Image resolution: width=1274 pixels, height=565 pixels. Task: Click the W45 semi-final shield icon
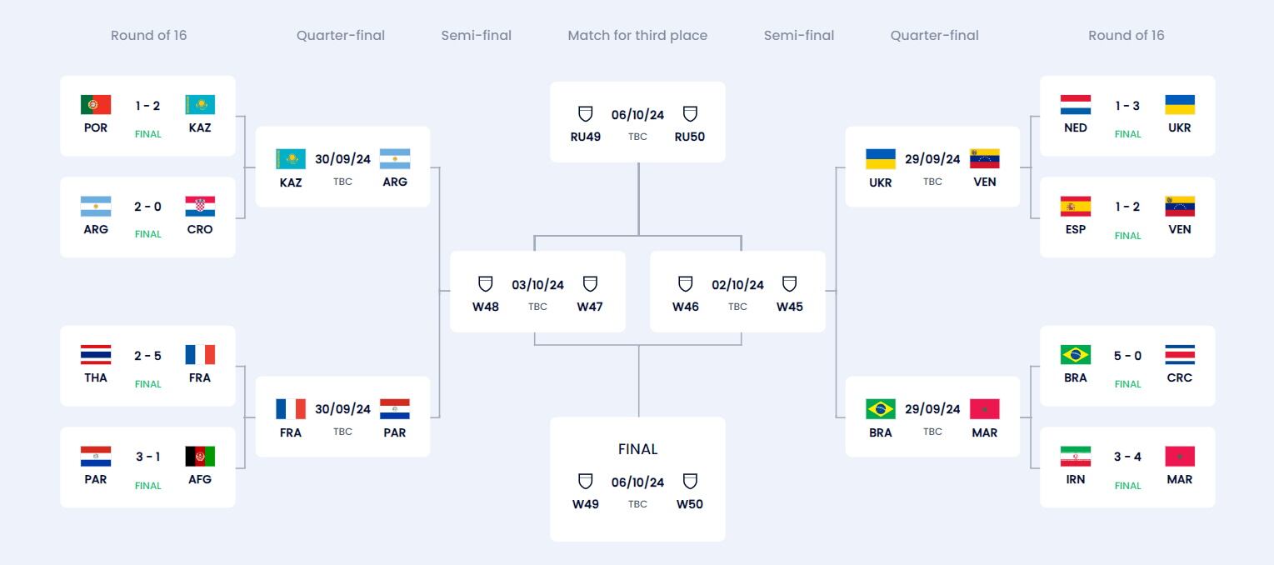(789, 284)
